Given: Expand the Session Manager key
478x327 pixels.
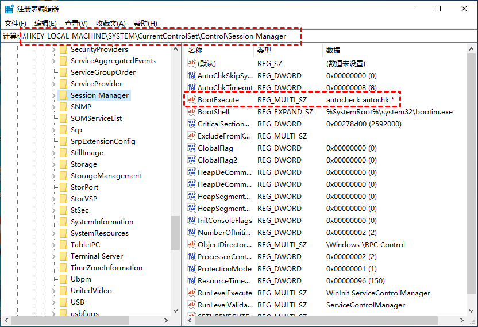Looking at the screenshot, I should click(x=53, y=95).
